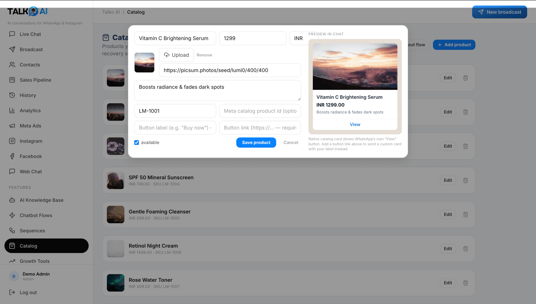Click the Save product button
Viewport: 536px width, 304px height.
point(256,143)
